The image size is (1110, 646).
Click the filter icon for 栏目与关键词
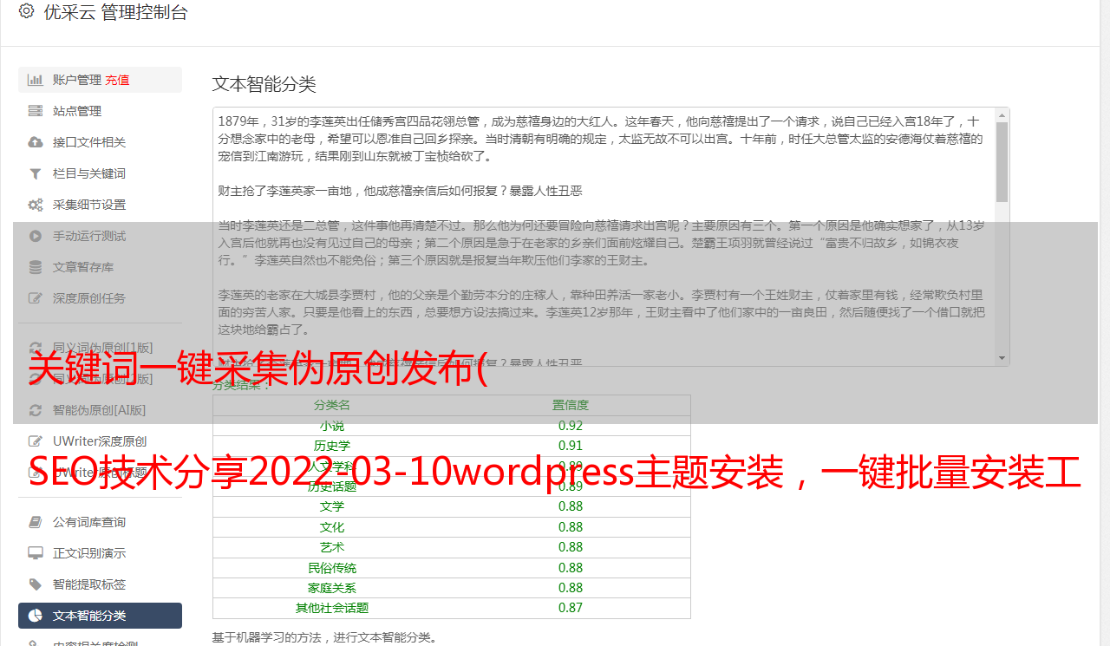tap(36, 173)
